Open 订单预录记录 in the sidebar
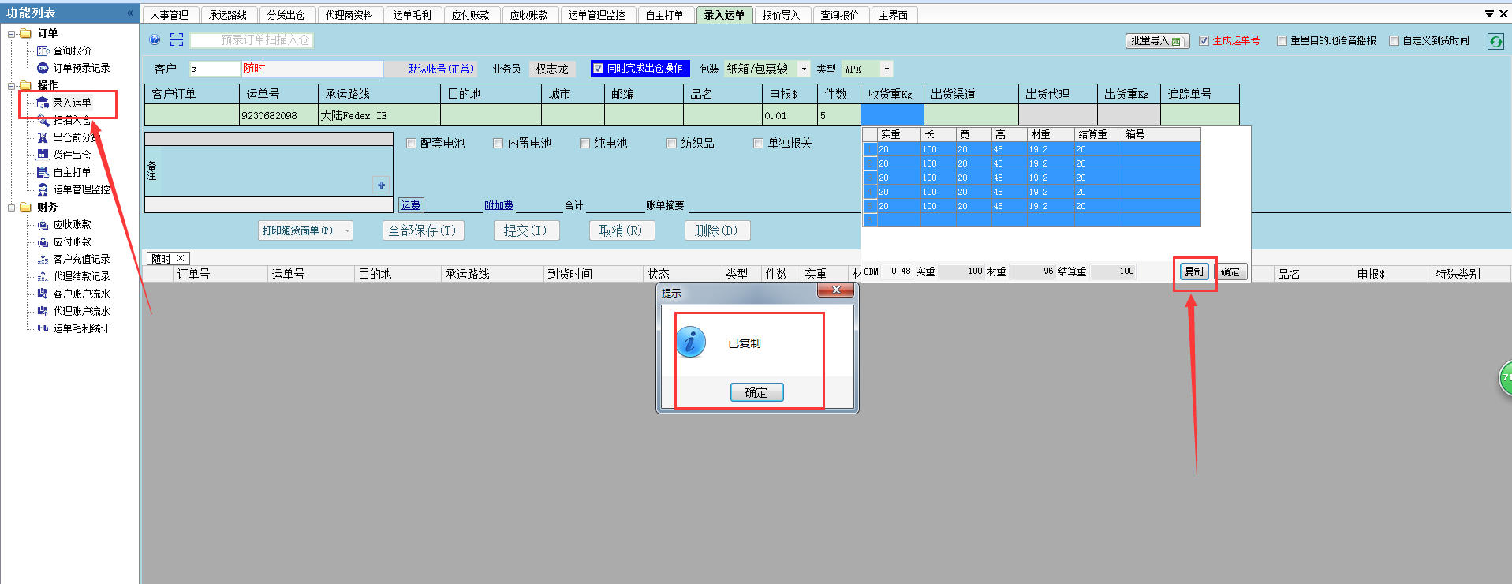Image resolution: width=1512 pixels, height=584 pixels. coord(80,68)
